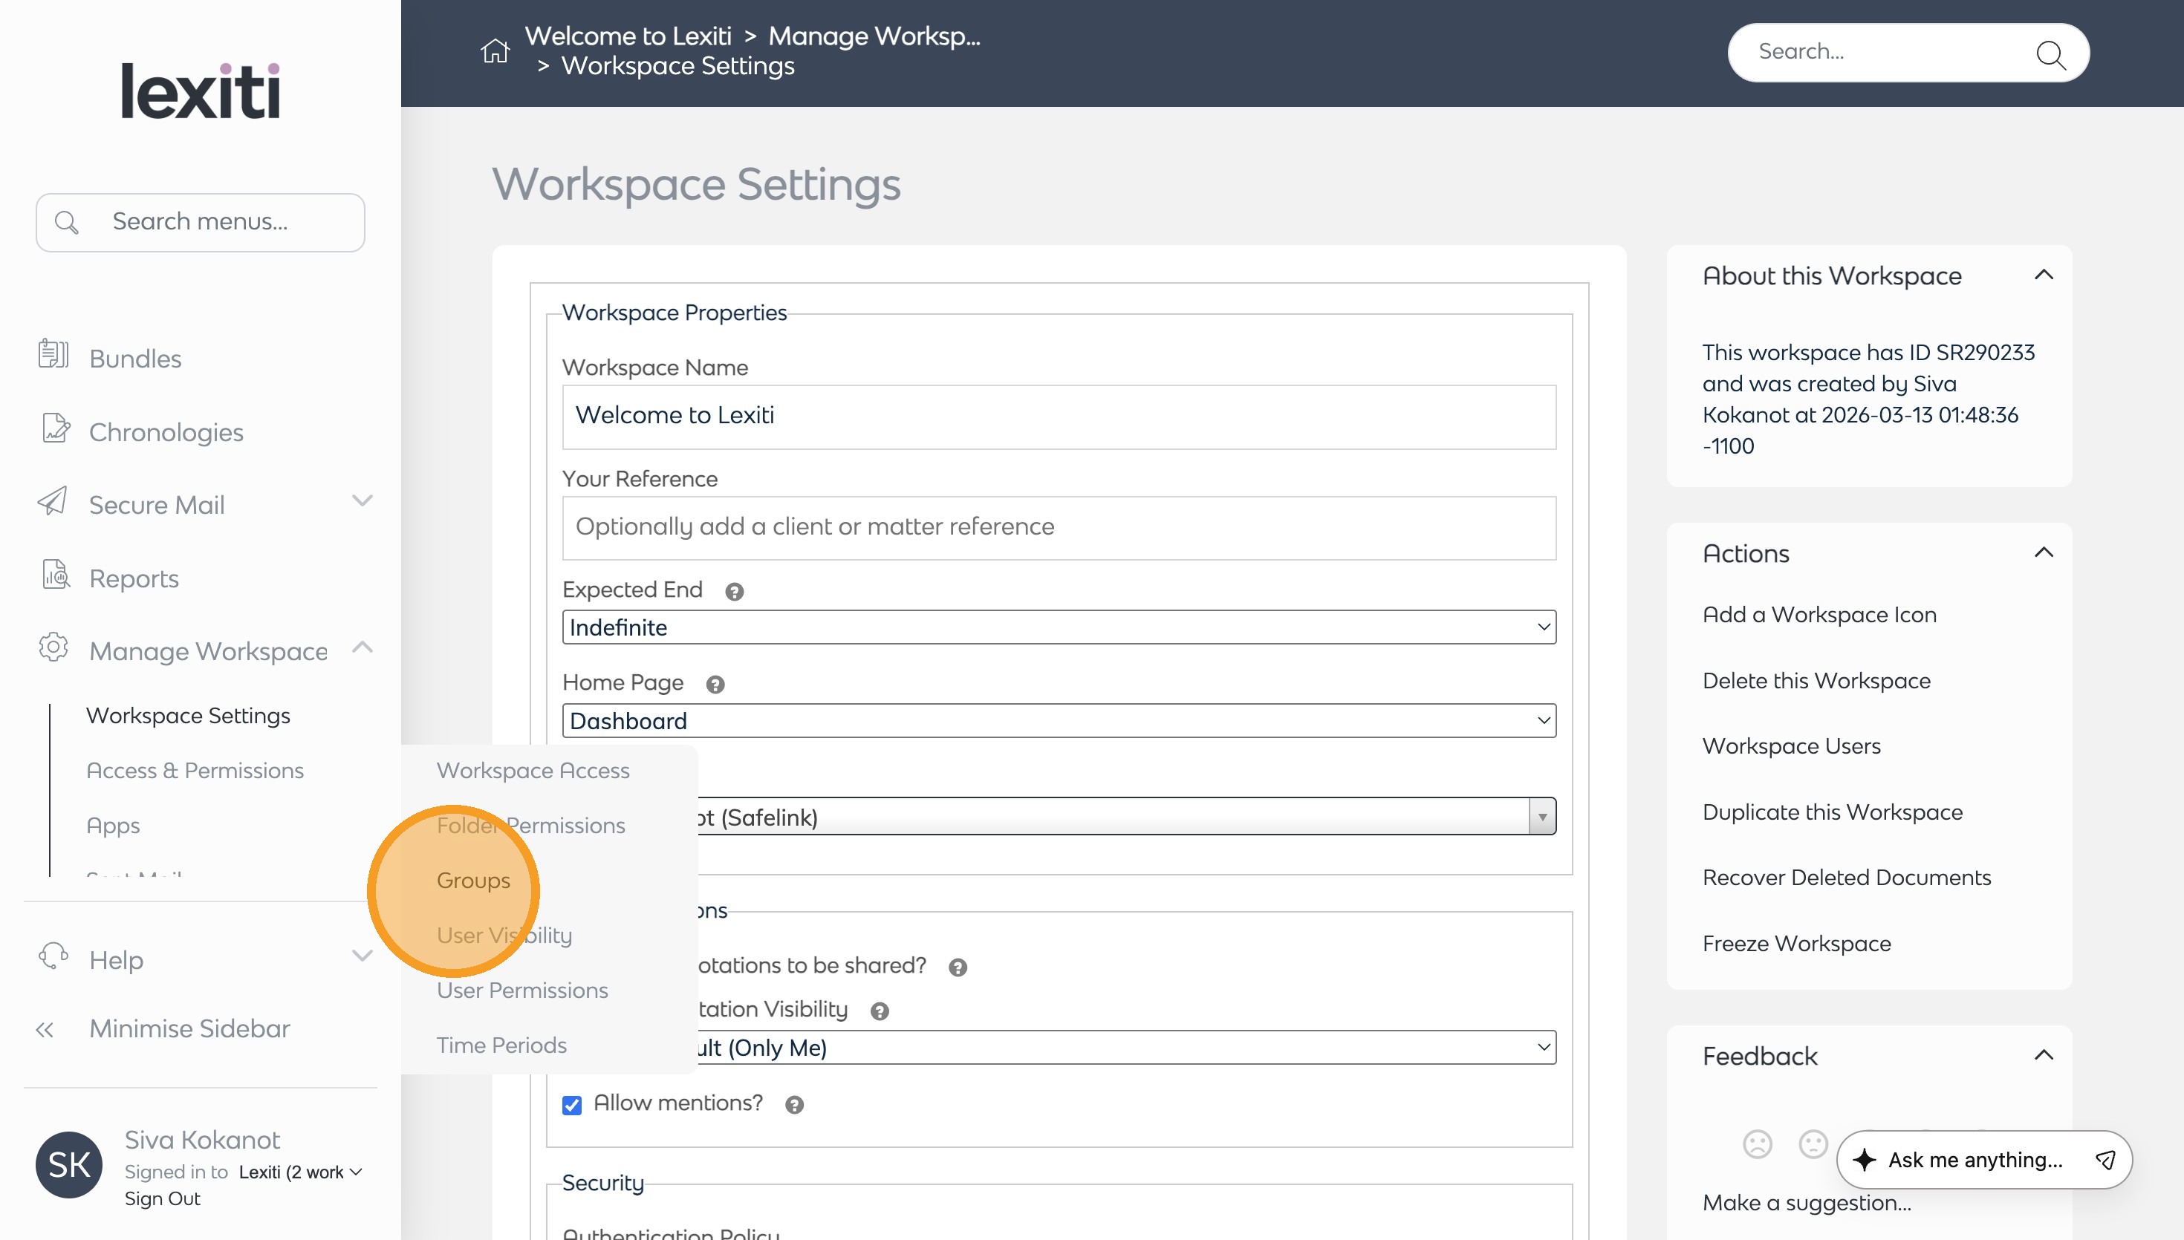
Task: Click the Home Page help icon
Action: tap(715, 684)
